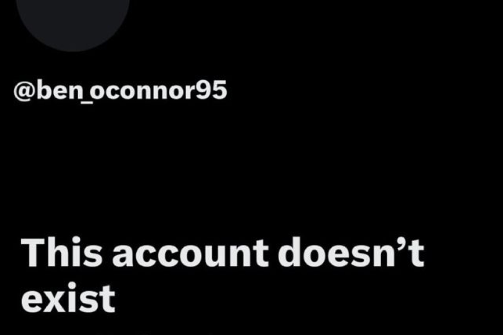Click the black space between handle and heading
The height and width of the screenshot is (335, 503).
pos(252,167)
